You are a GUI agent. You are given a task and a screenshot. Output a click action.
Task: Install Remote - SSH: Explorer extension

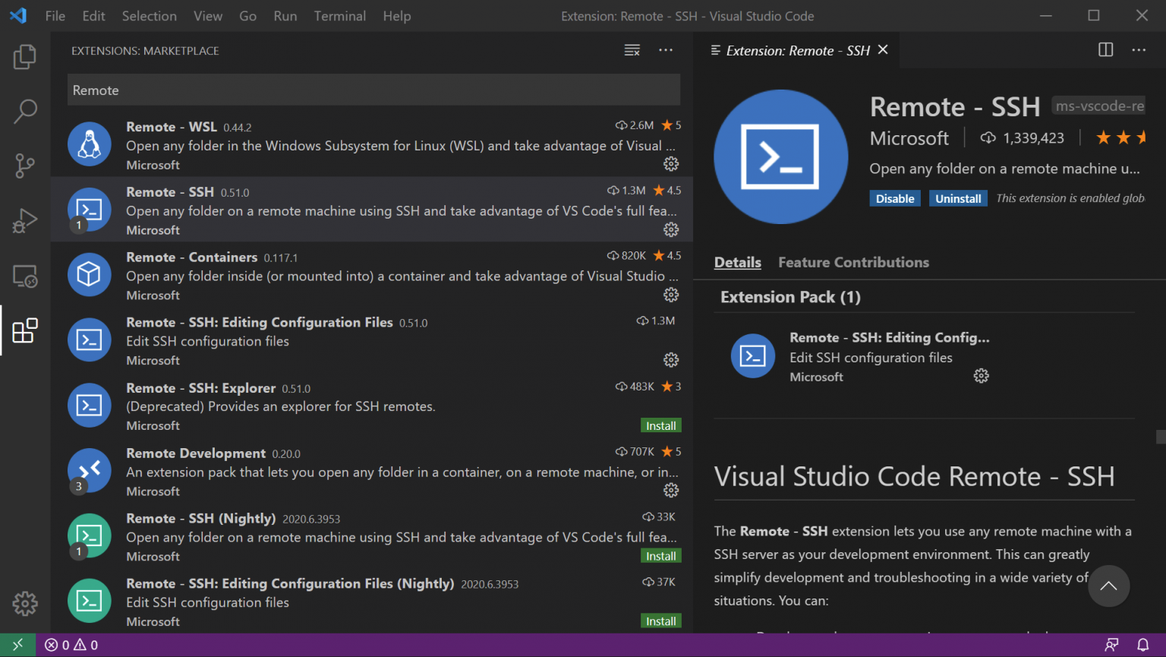click(661, 426)
